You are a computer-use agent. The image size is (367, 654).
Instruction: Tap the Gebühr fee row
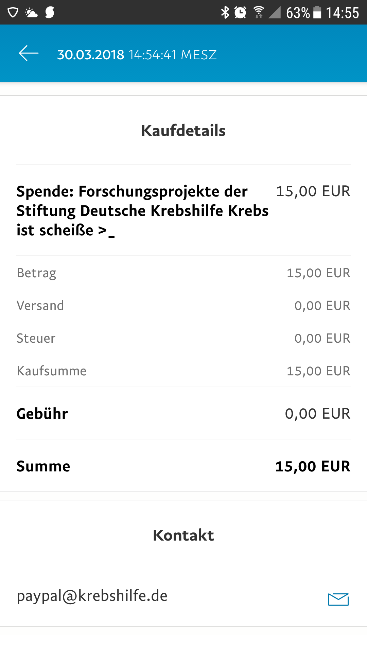tap(183, 414)
